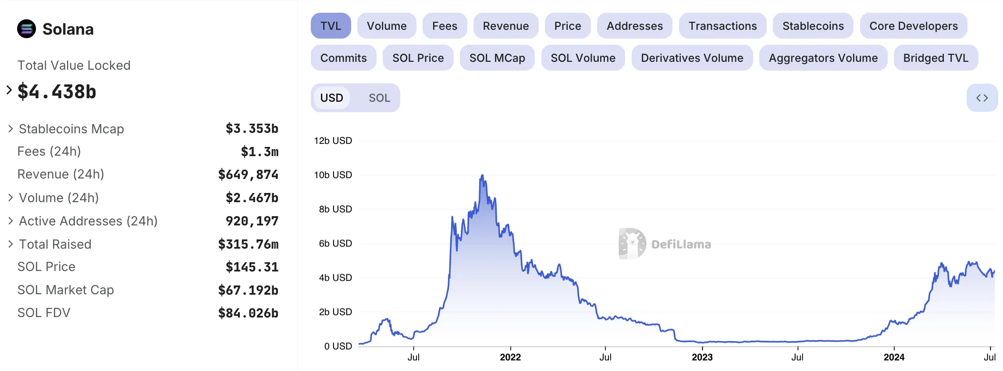Expand Stablecoins Mcap details

(11, 128)
